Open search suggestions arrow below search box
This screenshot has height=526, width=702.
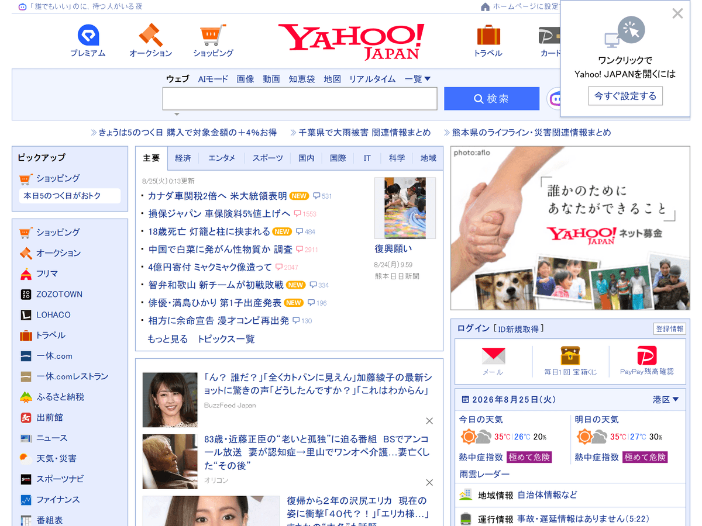pyautogui.click(x=177, y=114)
